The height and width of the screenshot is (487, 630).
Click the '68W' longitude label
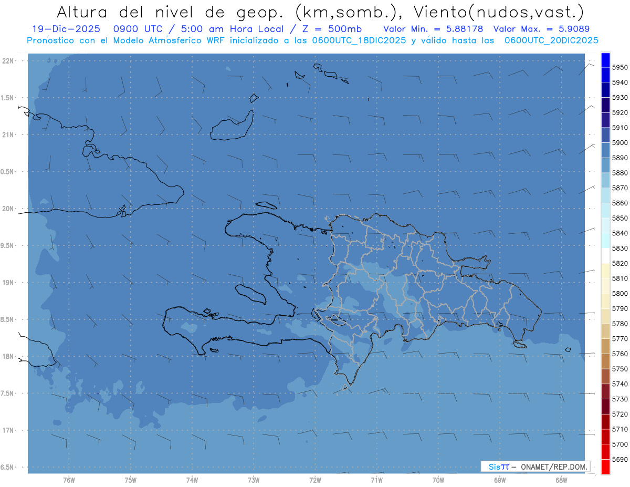(x=561, y=480)
